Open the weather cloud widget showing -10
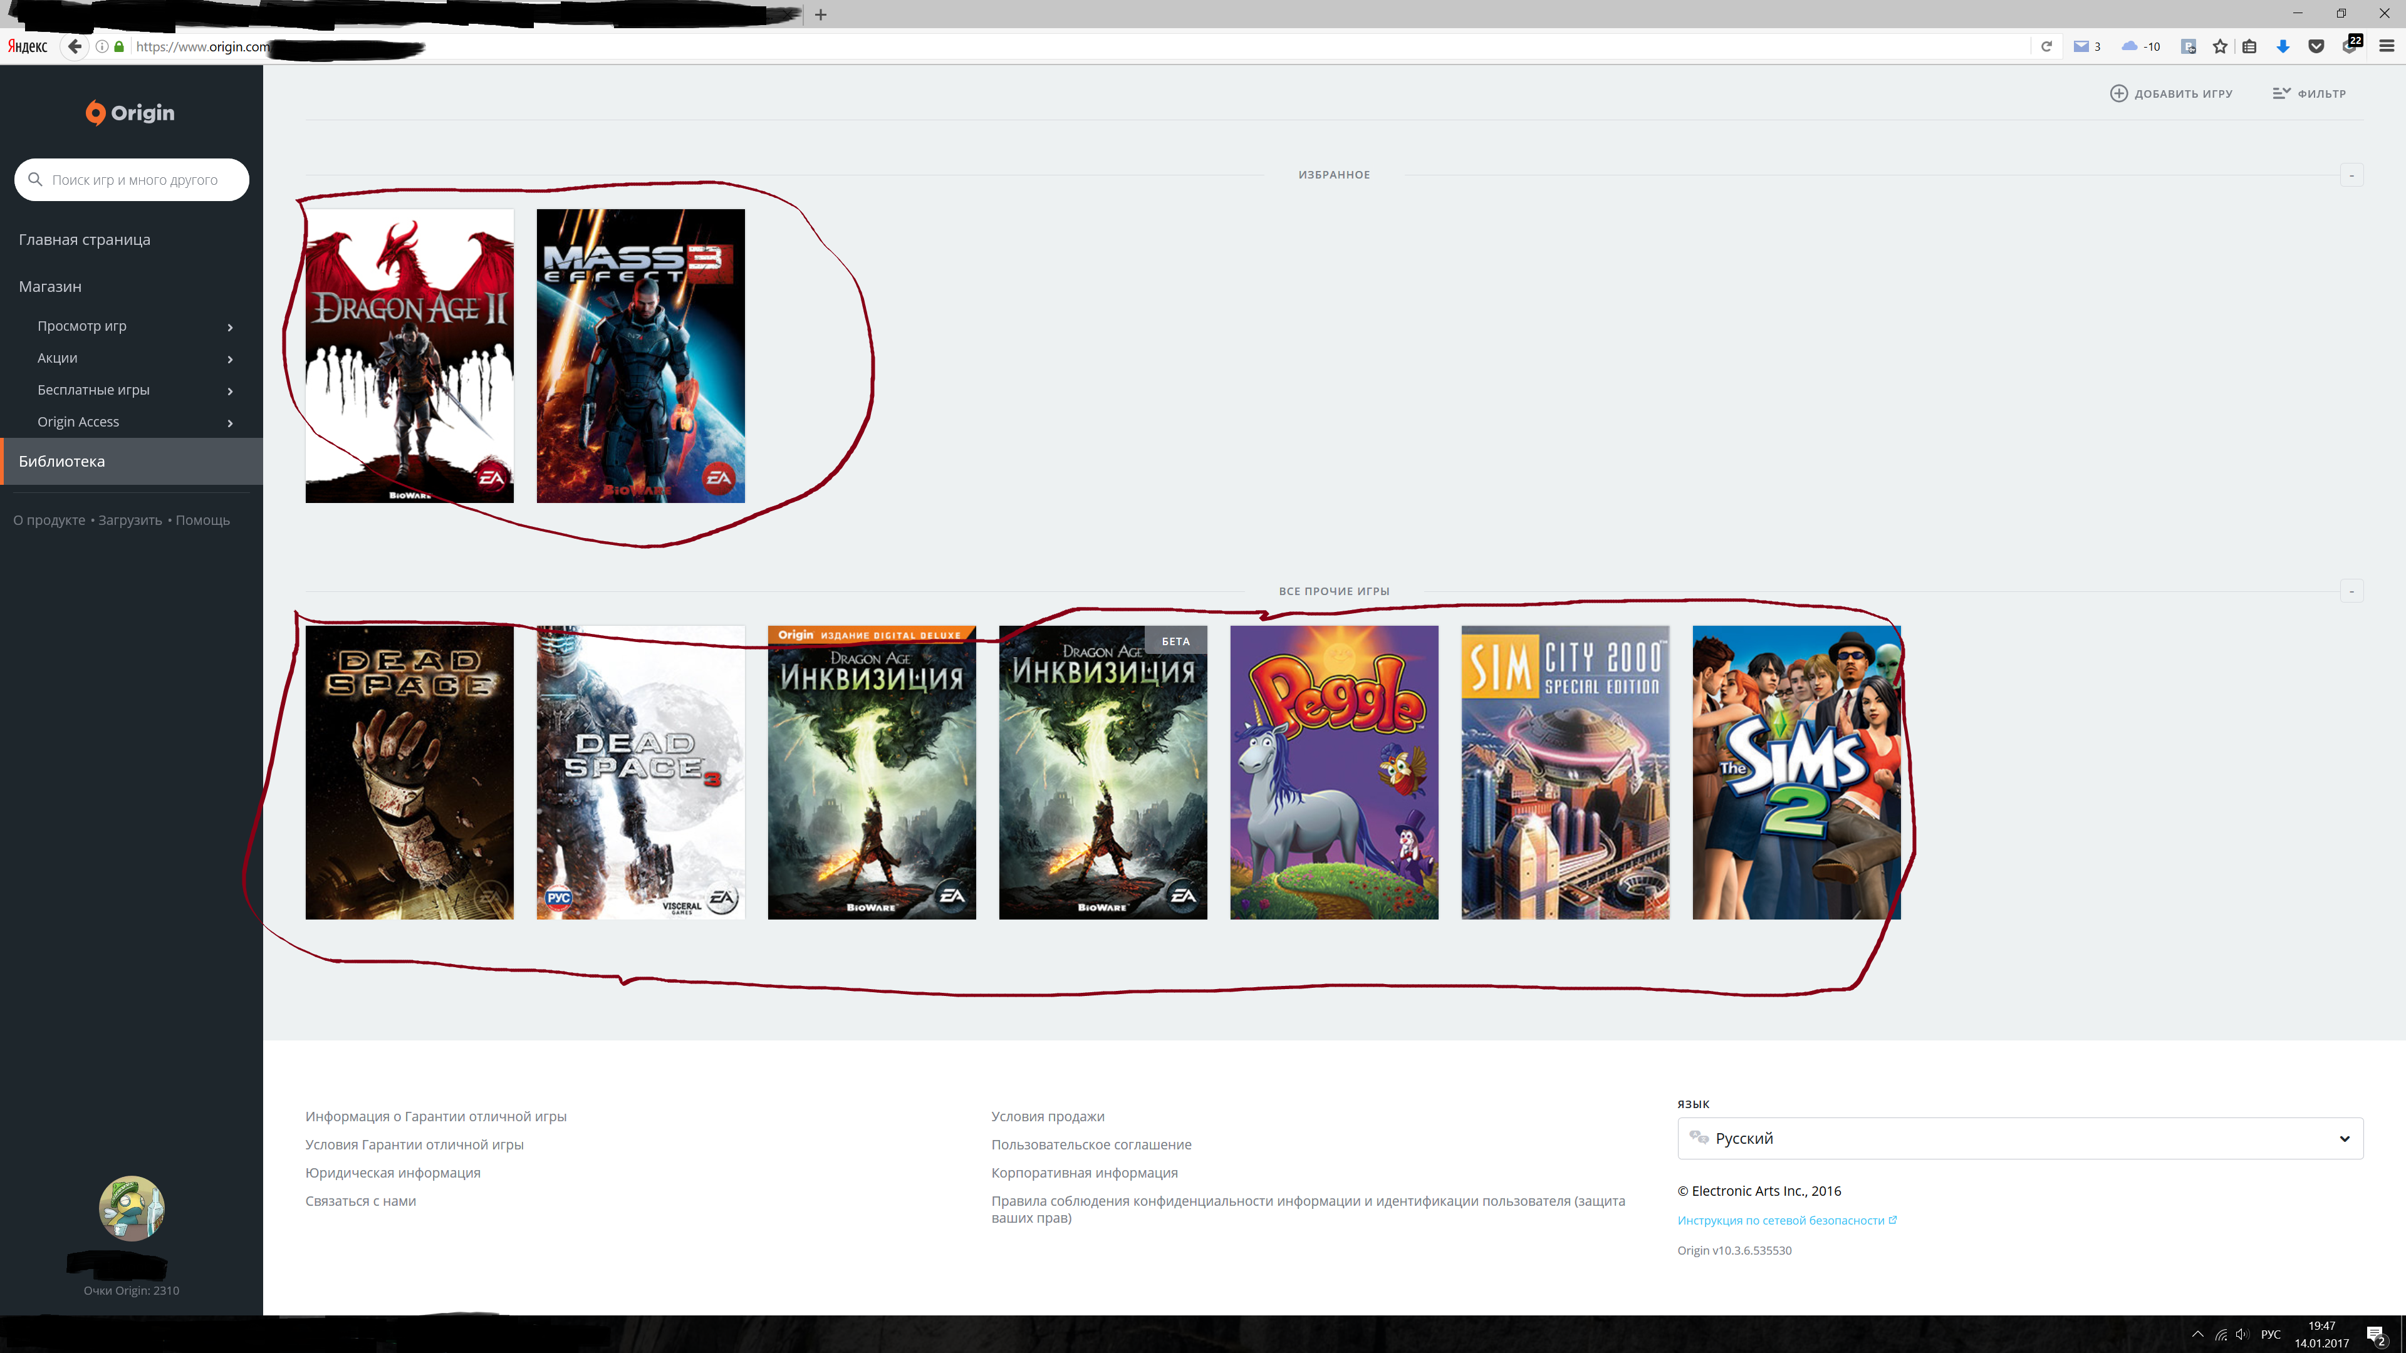The width and height of the screenshot is (2406, 1353). (x=2141, y=47)
